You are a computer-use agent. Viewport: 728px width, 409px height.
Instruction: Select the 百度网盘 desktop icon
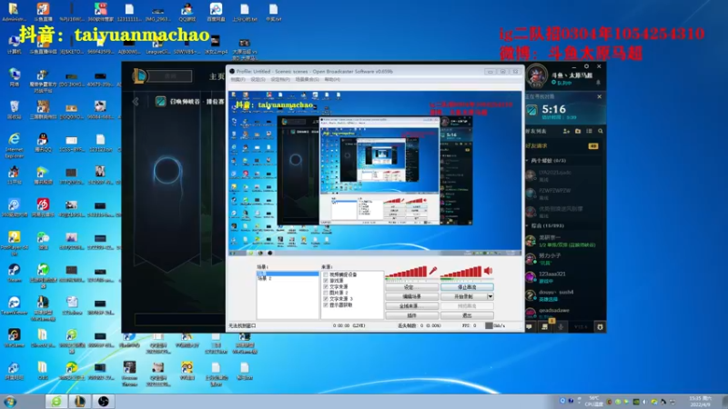pyautogui.click(x=216, y=12)
